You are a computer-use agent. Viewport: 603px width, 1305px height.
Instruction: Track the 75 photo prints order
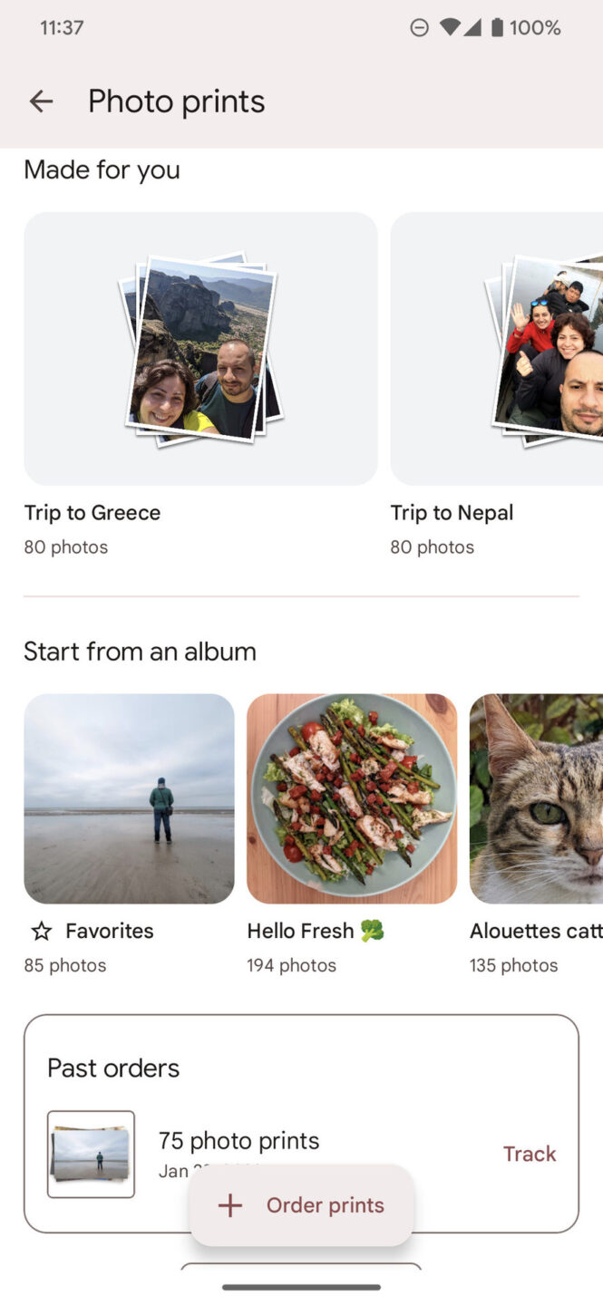tap(530, 1154)
